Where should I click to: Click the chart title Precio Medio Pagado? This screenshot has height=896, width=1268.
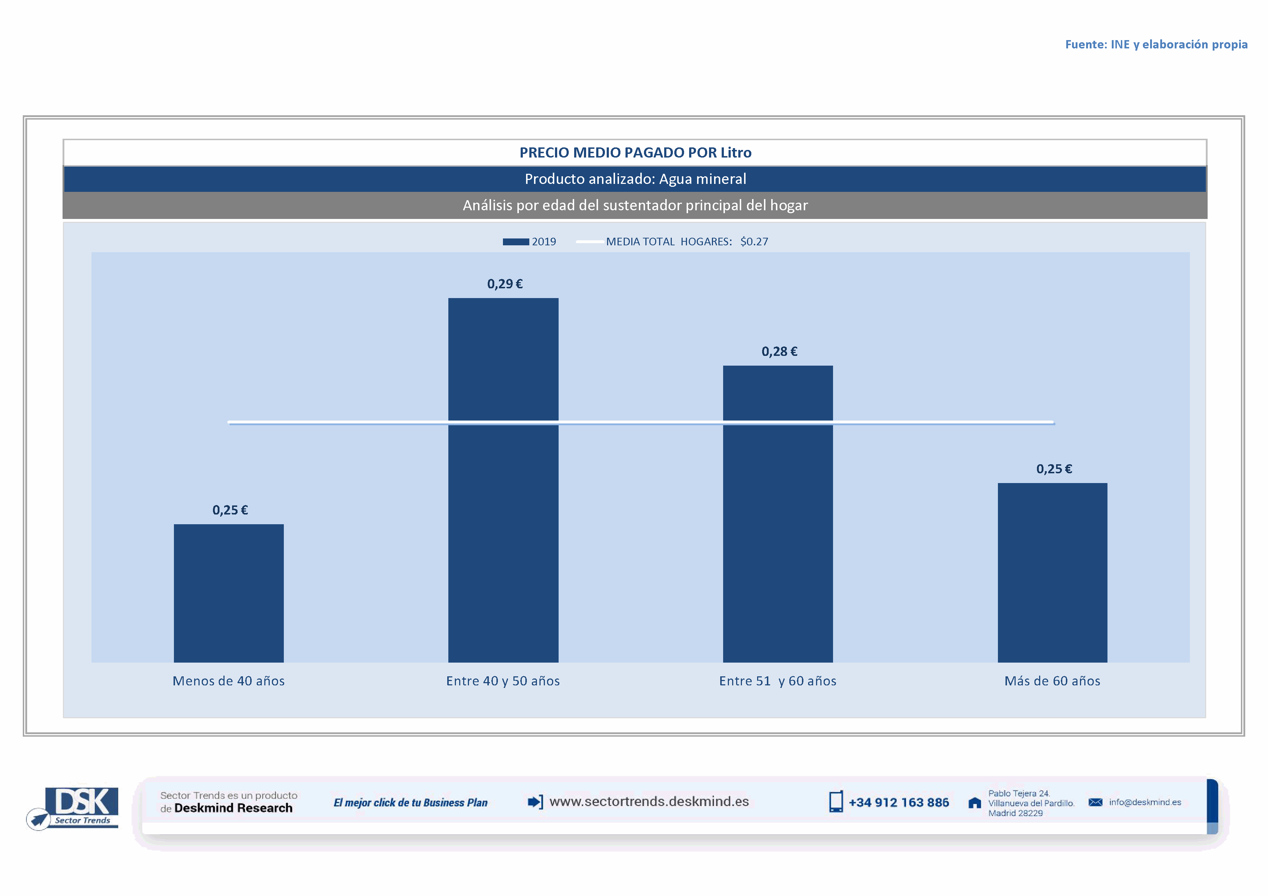point(635,152)
